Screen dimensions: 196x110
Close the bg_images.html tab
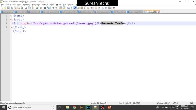click(159, 12)
